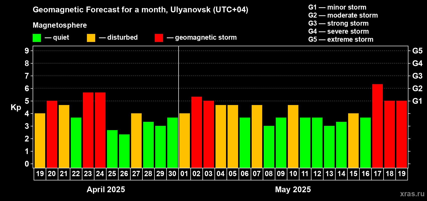Click the G1 — minor storm legend text
The width and height of the screenshot is (427, 201).
click(x=337, y=7)
